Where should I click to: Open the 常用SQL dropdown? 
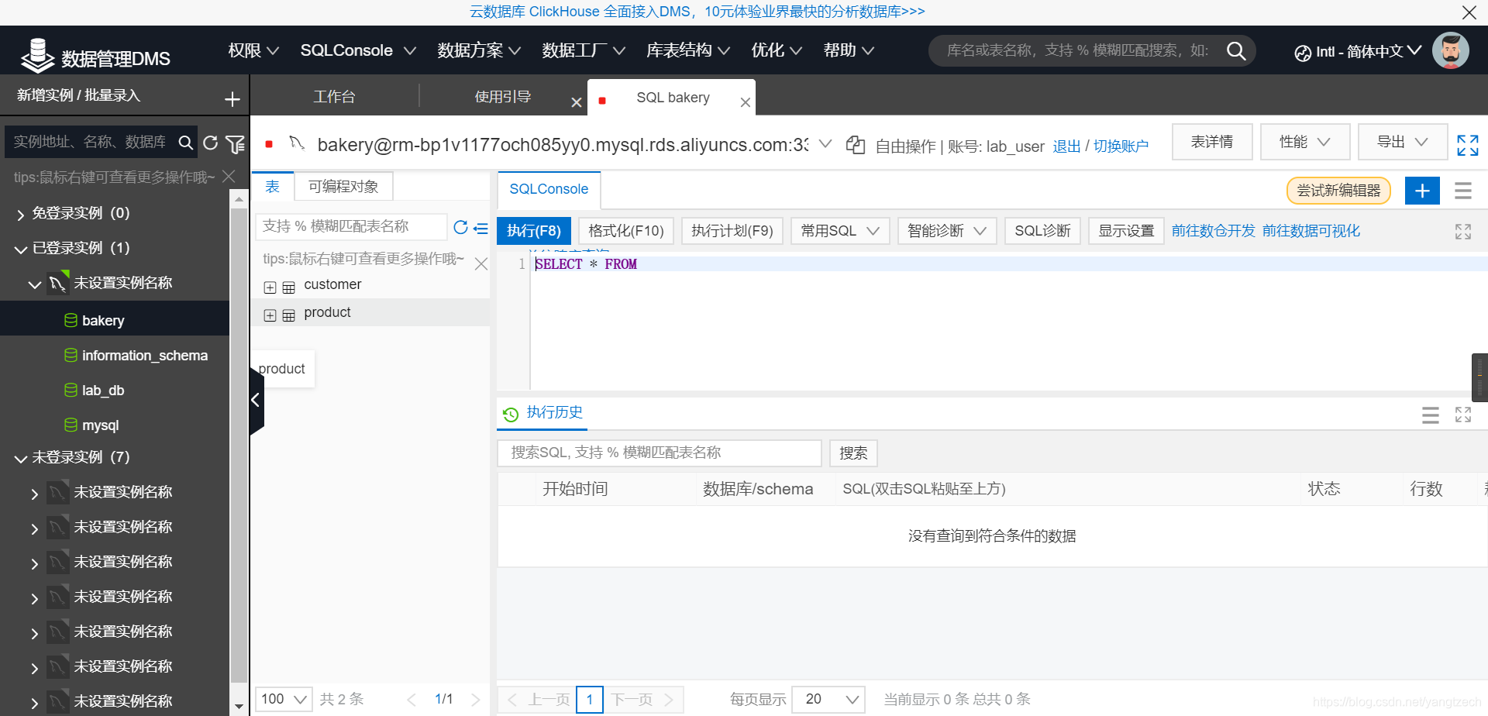click(x=840, y=231)
